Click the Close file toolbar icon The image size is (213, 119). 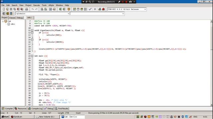click(18, 9)
